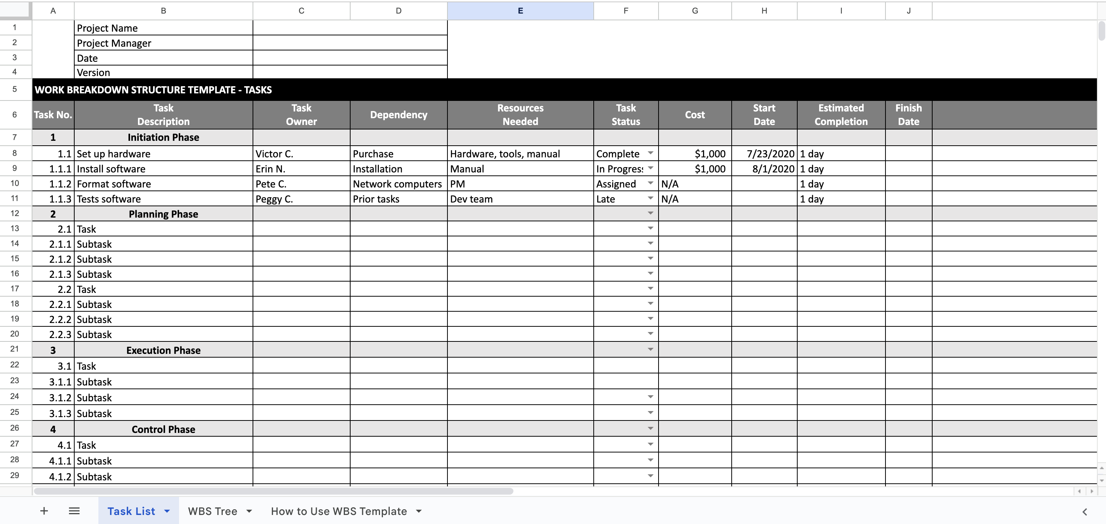Viewport: 1106px width, 524px height.
Task: Switch to How to Use WBS Template tab
Action: (x=339, y=511)
